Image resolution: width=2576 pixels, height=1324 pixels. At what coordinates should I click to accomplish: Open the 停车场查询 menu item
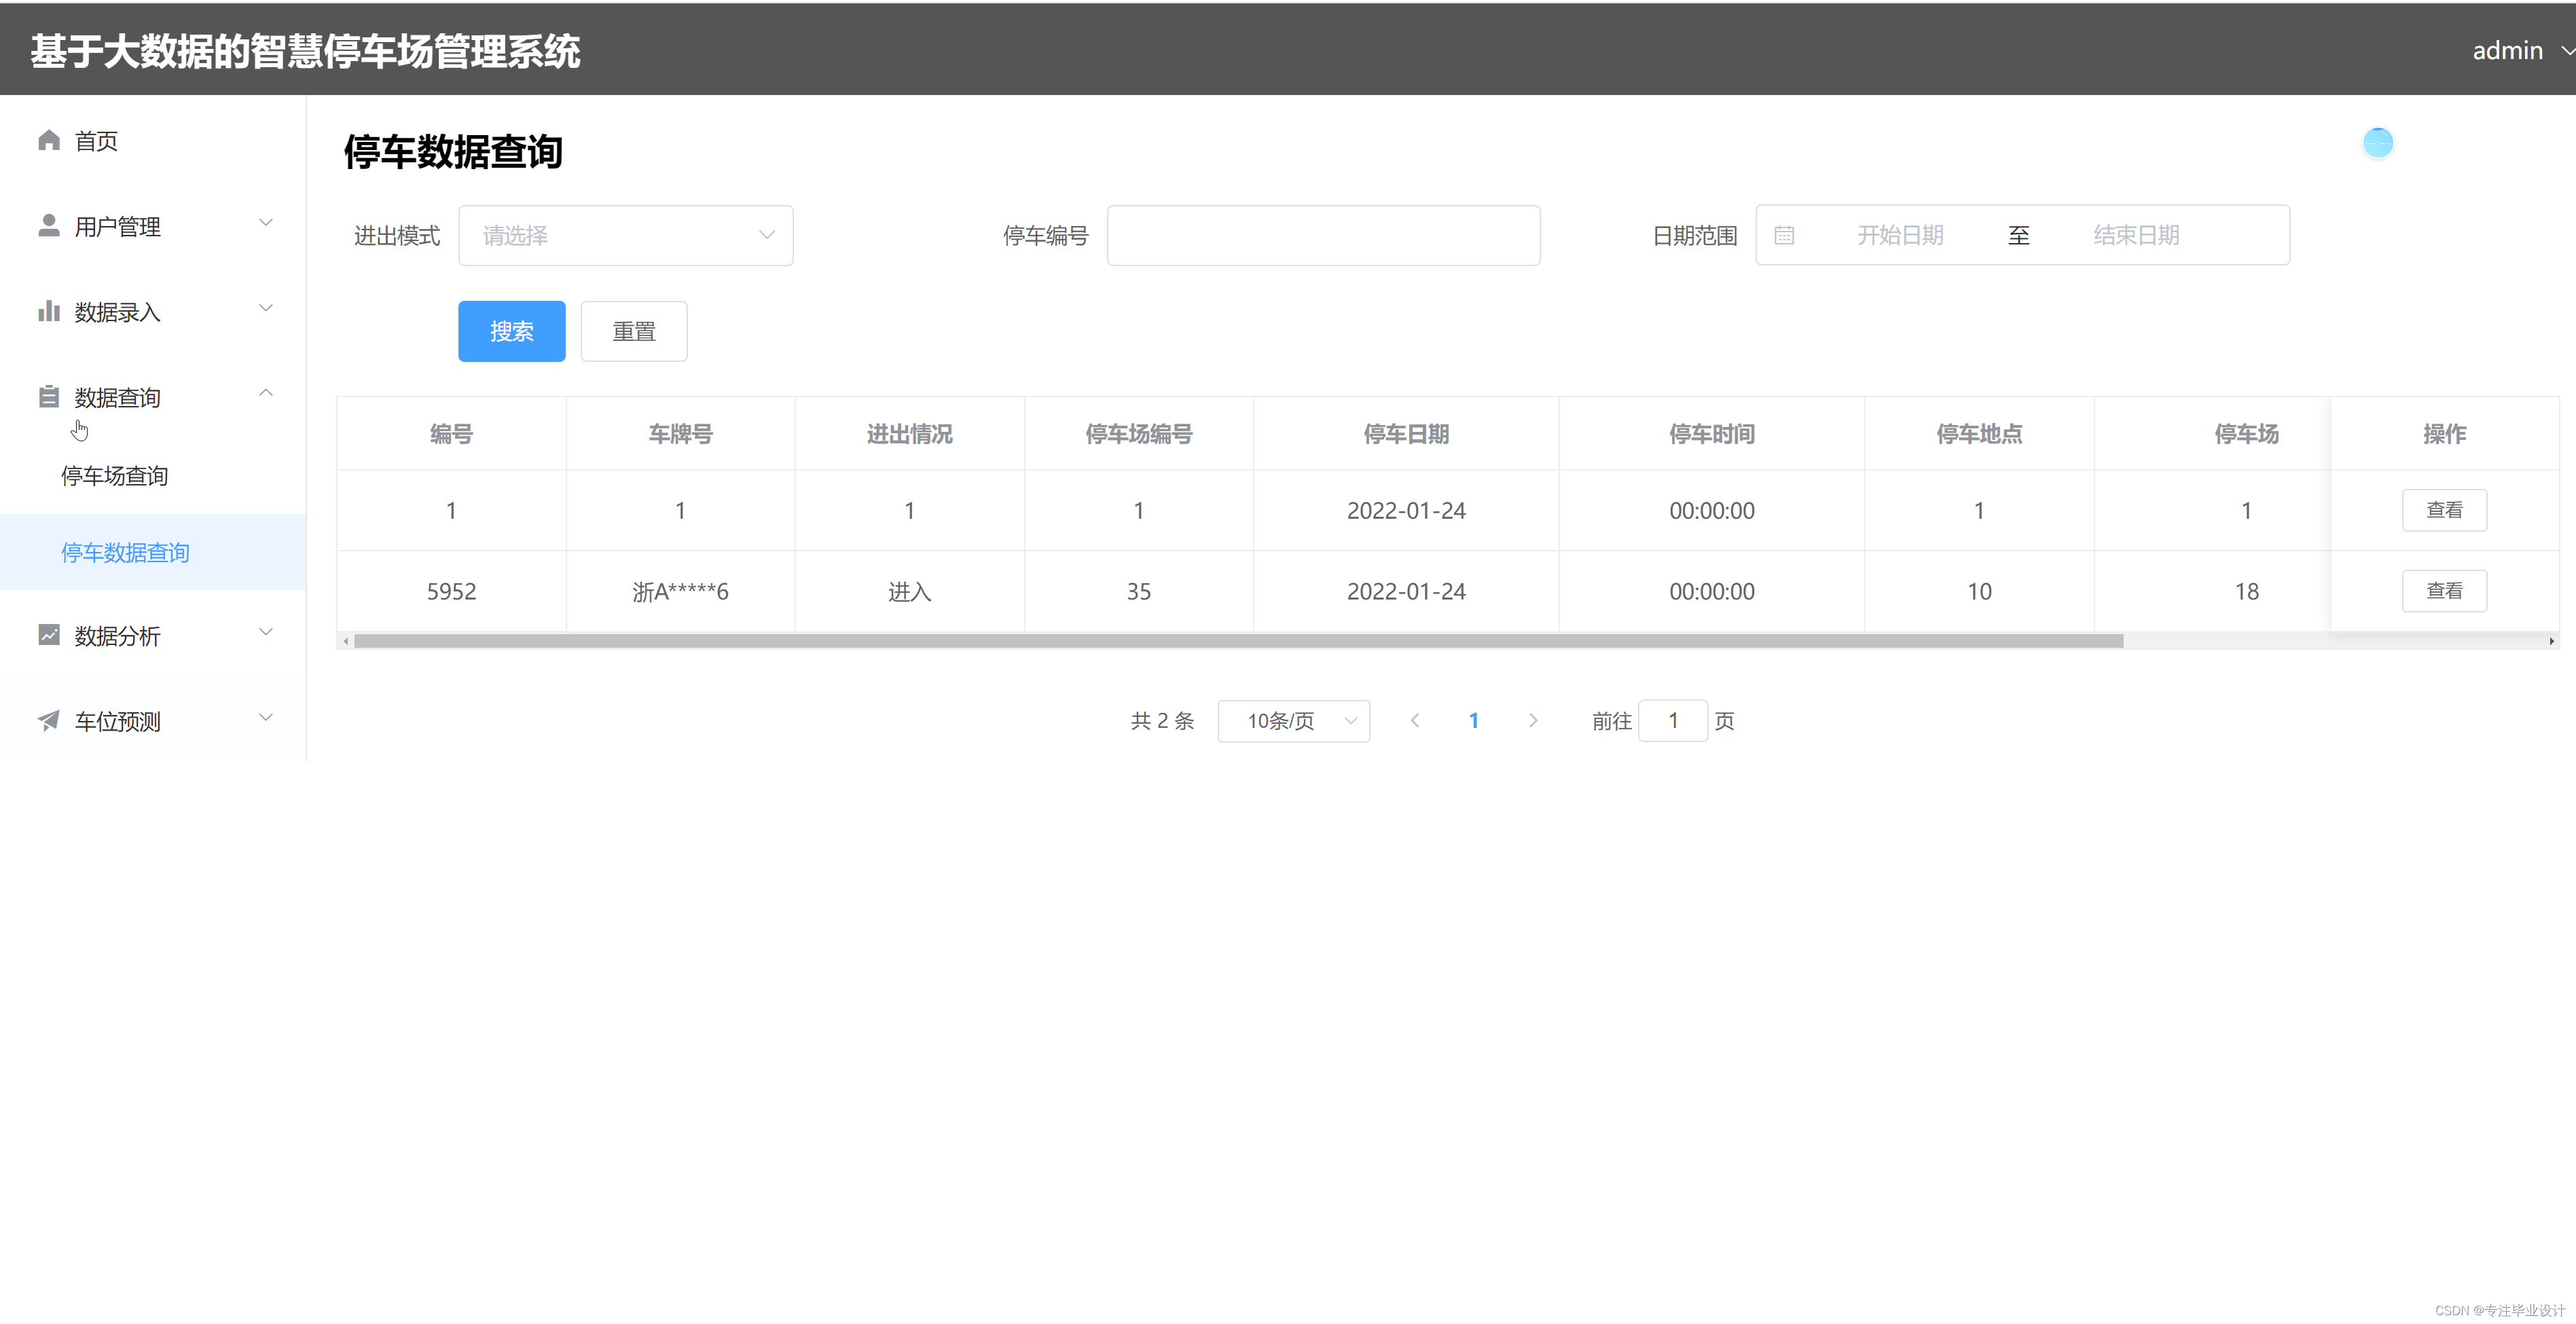[x=114, y=476]
